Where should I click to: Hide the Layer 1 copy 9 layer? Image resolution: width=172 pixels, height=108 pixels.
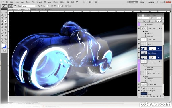pyautogui.click(x=139, y=53)
